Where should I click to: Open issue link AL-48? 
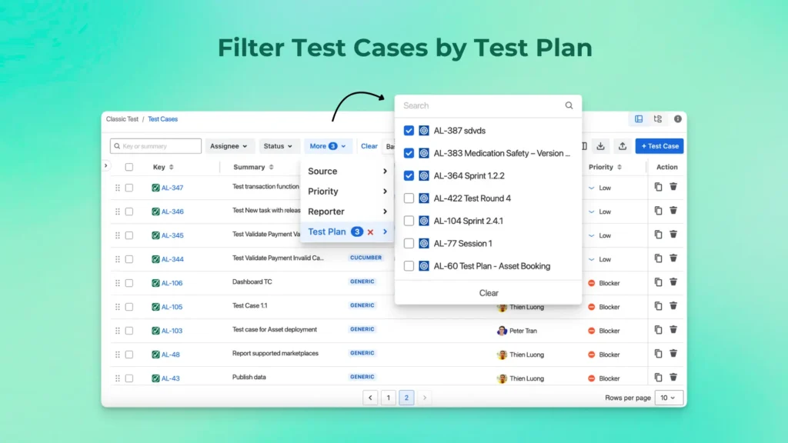[170, 355]
